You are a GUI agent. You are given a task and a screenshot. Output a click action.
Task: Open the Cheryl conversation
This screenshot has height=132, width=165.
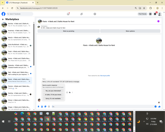point(16,101)
